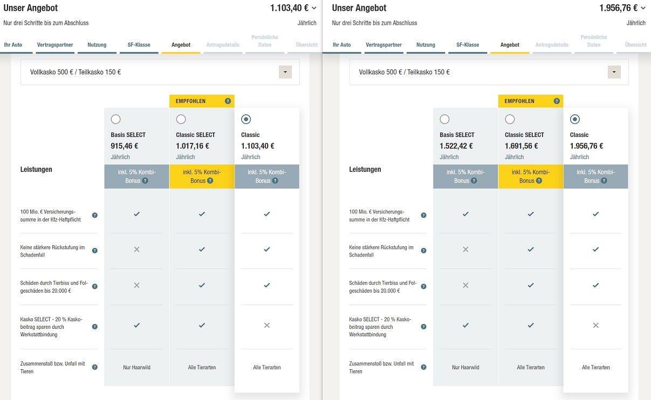
Task: Open Kasko SELECT help icon in right panel
Action: coord(423,327)
